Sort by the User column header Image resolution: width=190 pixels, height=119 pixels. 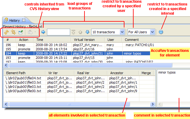click(x=113, y=40)
